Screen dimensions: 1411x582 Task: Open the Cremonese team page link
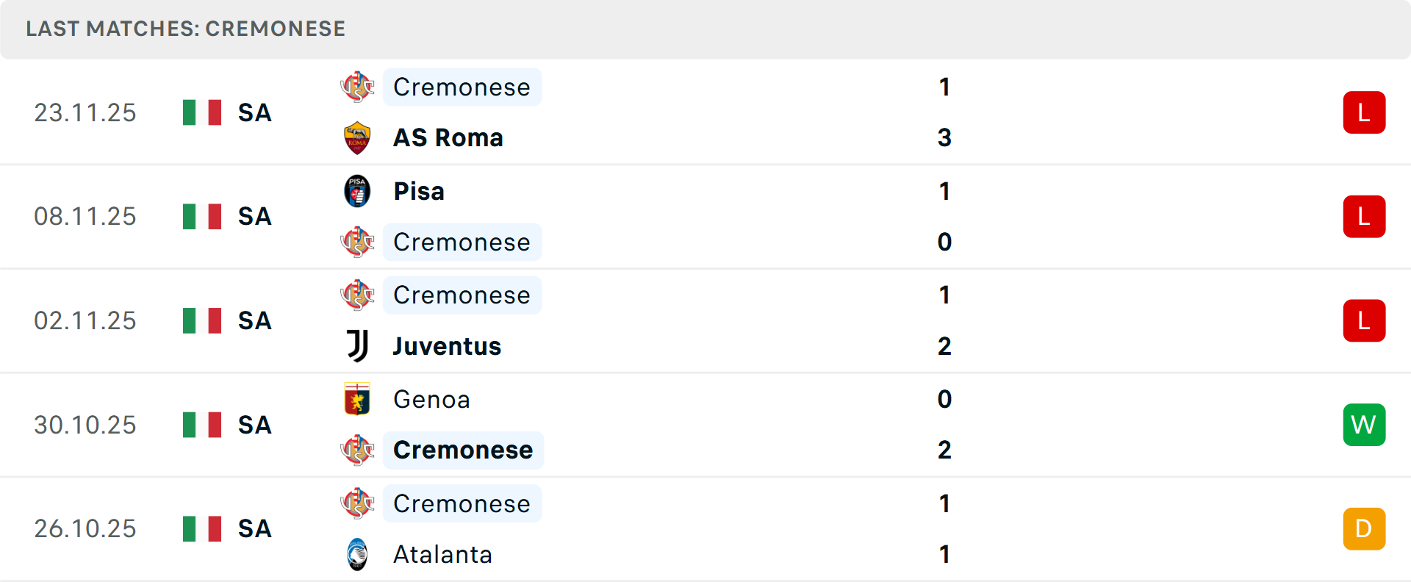pyautogui.click(x=462, y=87)
